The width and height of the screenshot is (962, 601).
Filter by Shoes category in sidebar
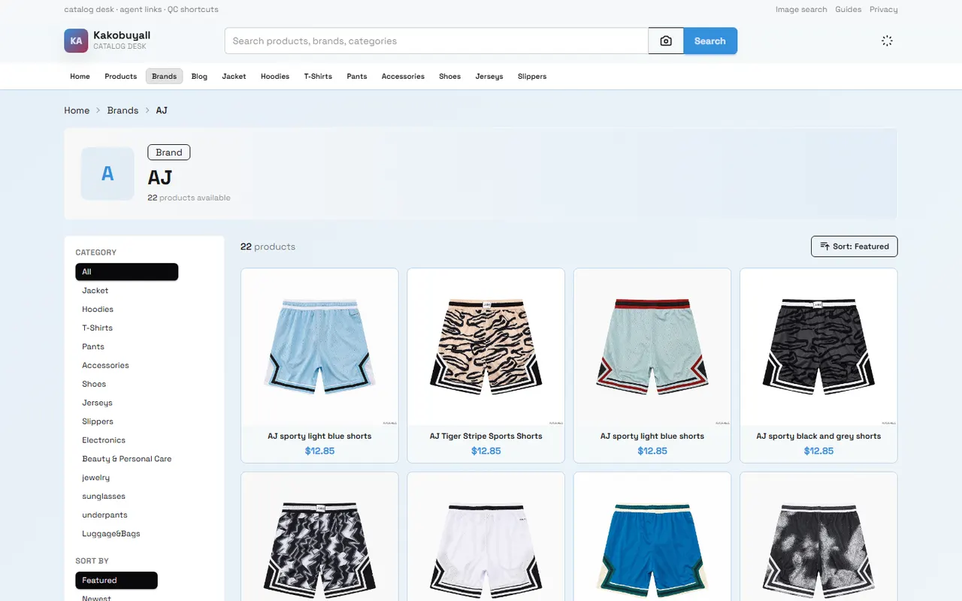tap(94, 385)
